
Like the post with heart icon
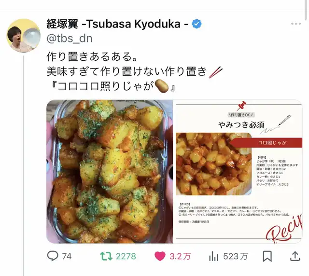(160, 256)
